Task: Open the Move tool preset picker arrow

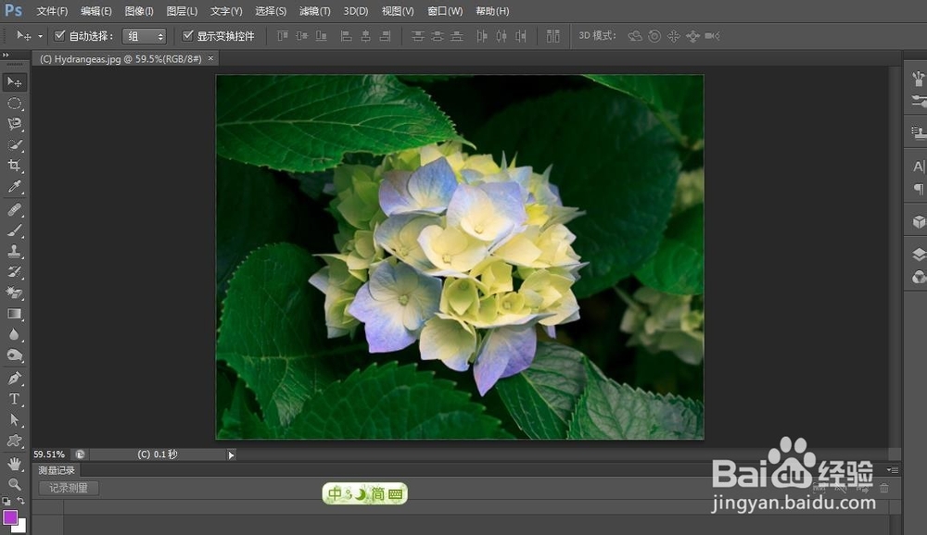Action: pyautogui.click(x=40, y=37)
